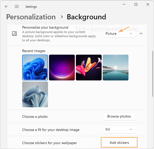Collapse the Personalize your background section
Screen dimensions: 154x149
click(141, 34)
